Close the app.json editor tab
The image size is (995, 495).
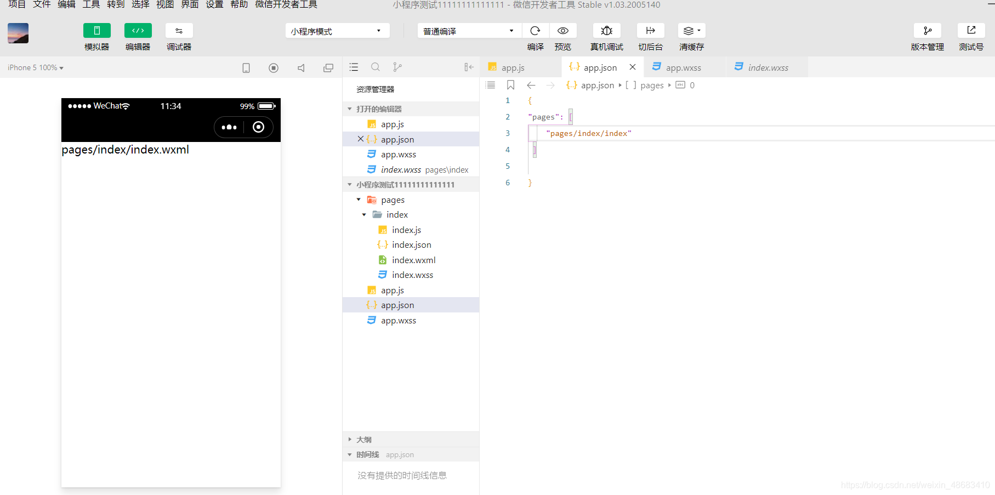point(633,67)
